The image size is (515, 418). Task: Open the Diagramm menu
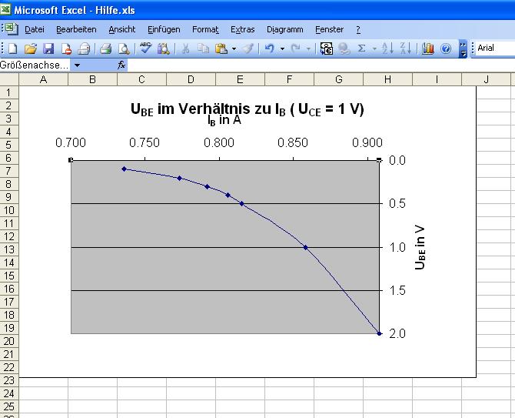click(285, 29)
